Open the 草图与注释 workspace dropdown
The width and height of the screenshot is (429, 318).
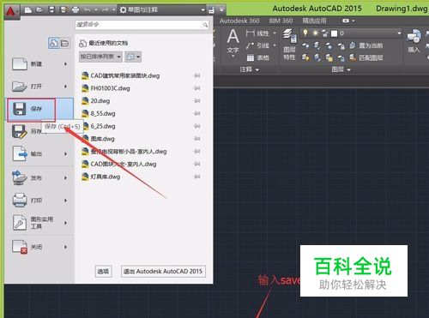(x=162, y=10)
